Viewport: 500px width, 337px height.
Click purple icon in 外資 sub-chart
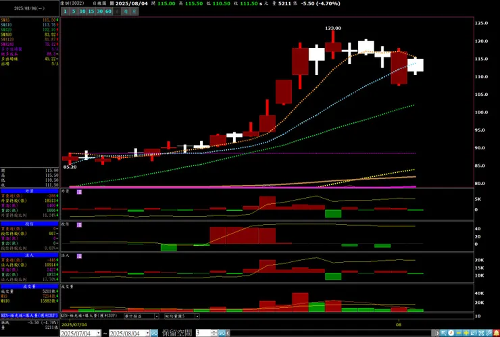click(79, 192)
